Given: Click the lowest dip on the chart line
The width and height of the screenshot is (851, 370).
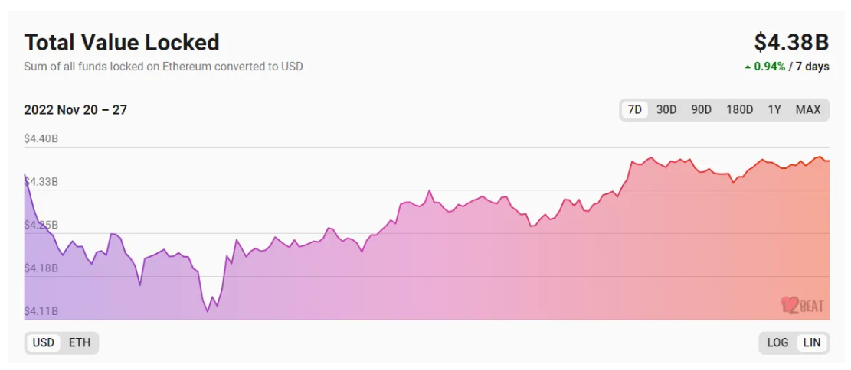Looking at the screenshot, I should tap(208, 311).
